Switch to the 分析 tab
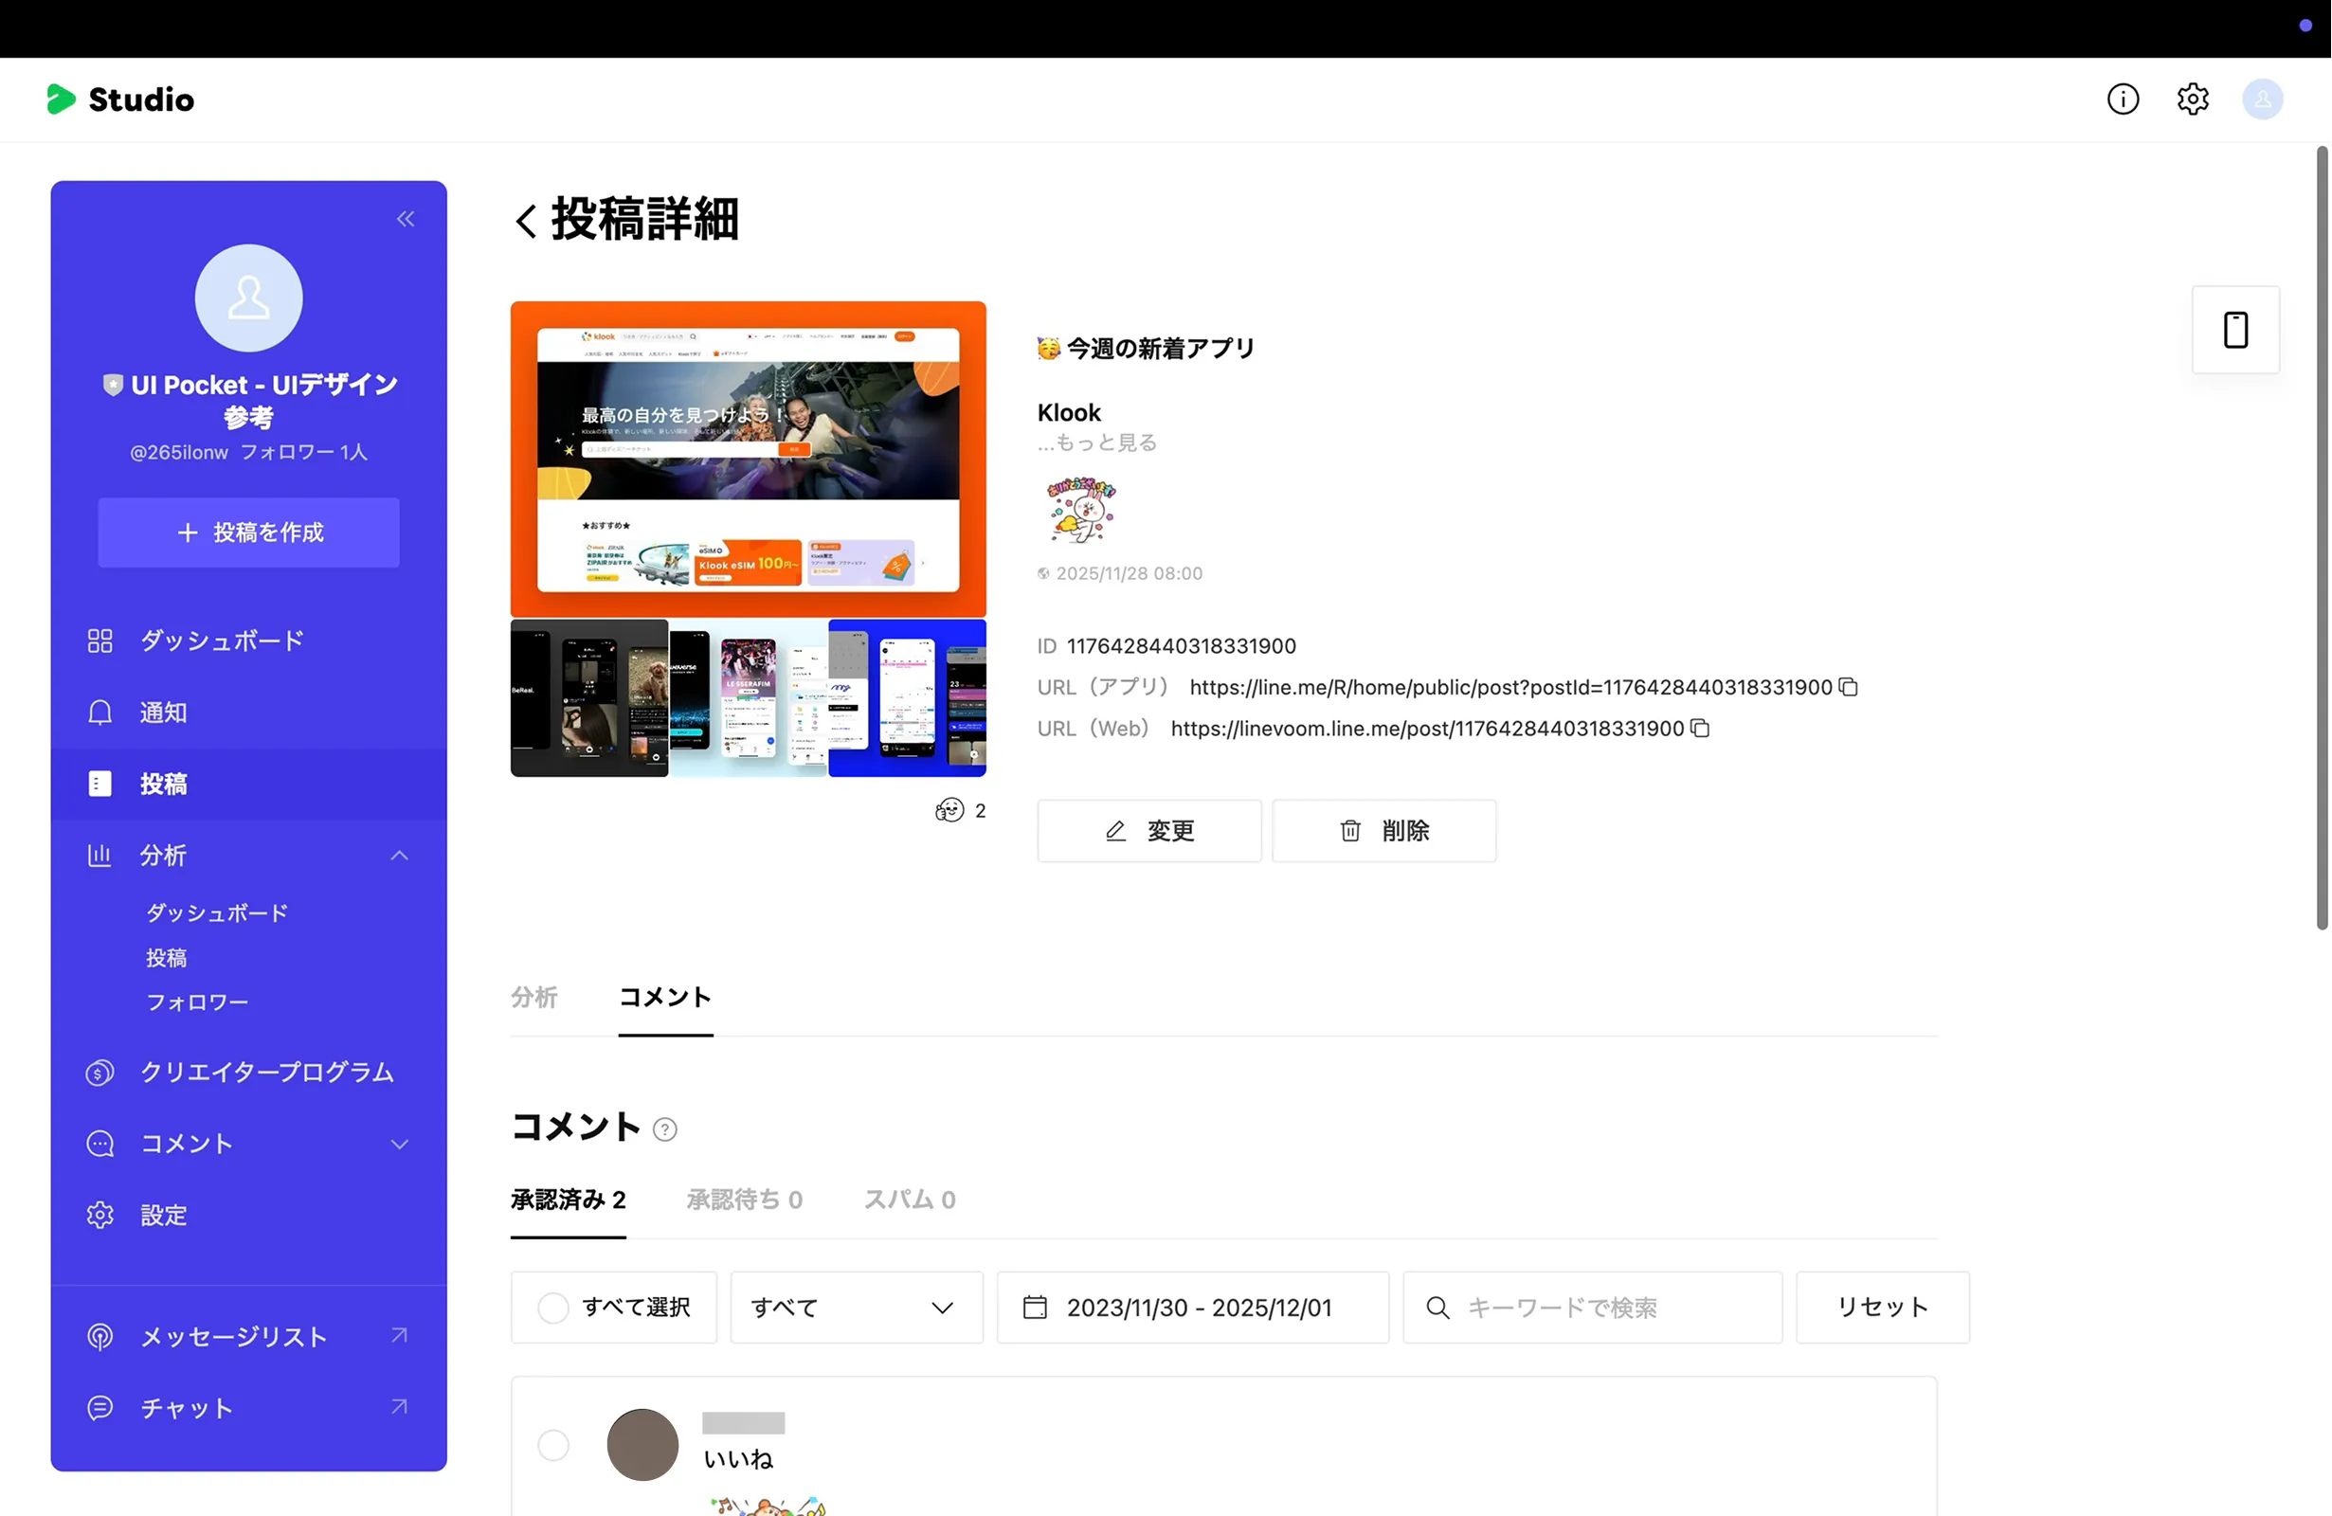 pyautogui.click(x=534, y=997)
